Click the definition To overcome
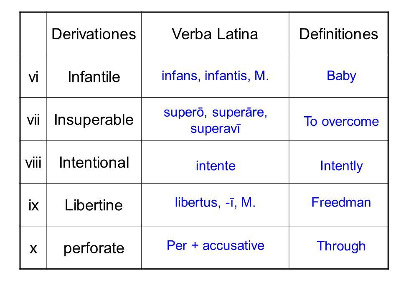The image size is (401, 301). tap(341, 121)
